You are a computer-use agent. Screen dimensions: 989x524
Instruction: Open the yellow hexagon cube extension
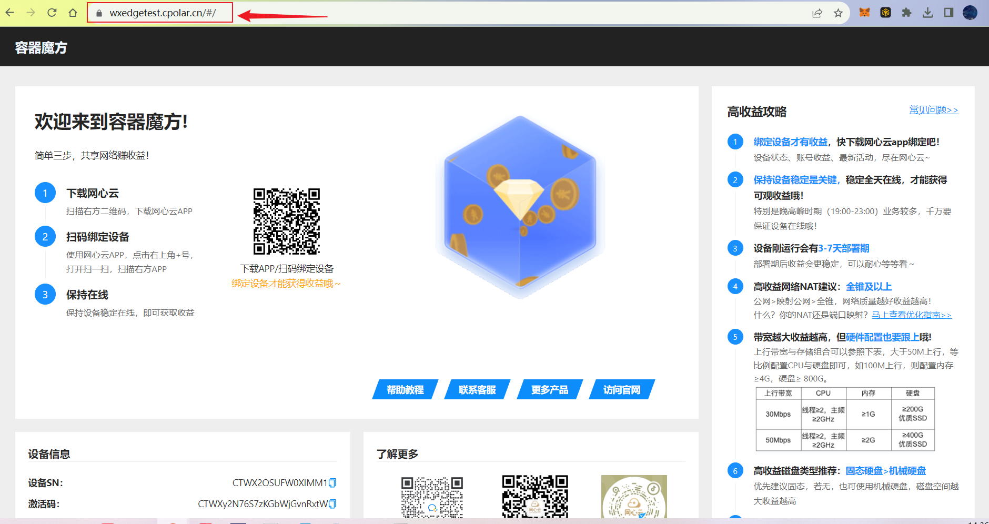[885, 13]
